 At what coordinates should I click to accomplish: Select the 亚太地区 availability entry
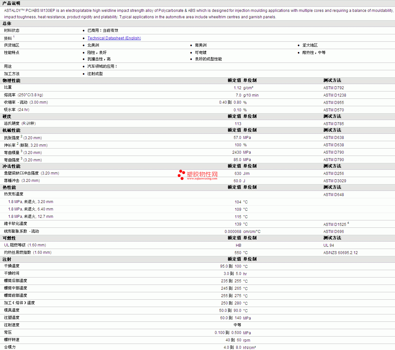pyautogui.click(x=310, y=45)
